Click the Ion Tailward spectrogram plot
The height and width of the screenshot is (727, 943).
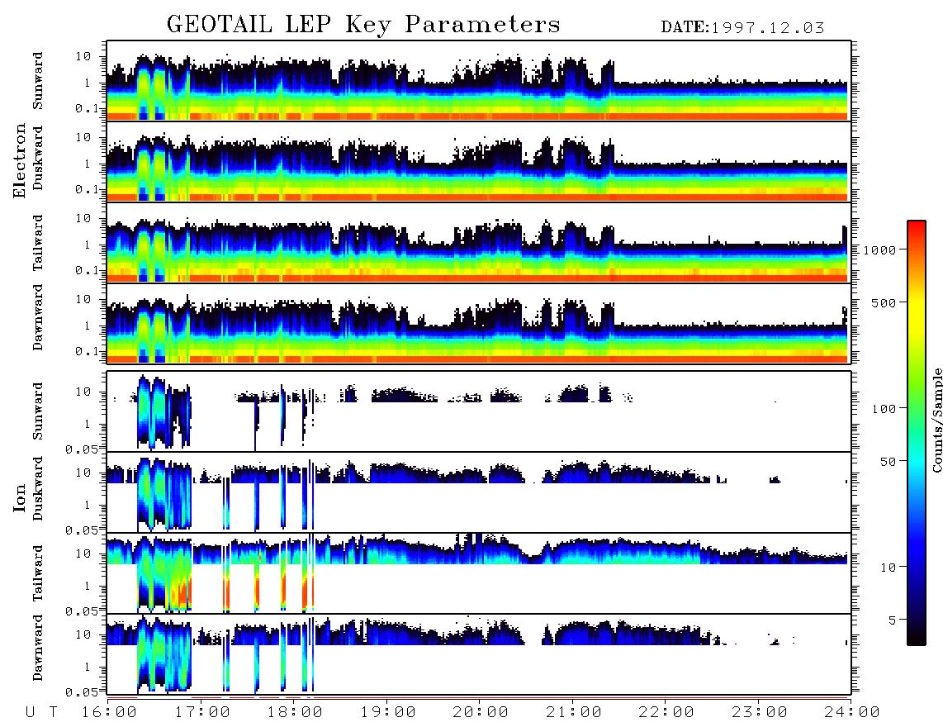point(479,573)
